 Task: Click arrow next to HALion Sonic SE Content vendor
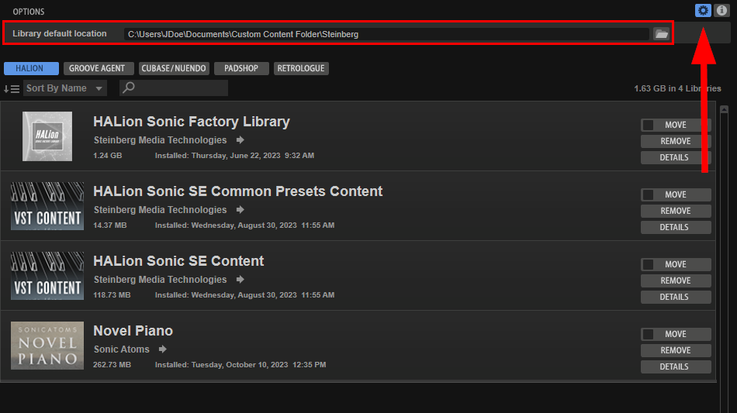click(240, 280)
